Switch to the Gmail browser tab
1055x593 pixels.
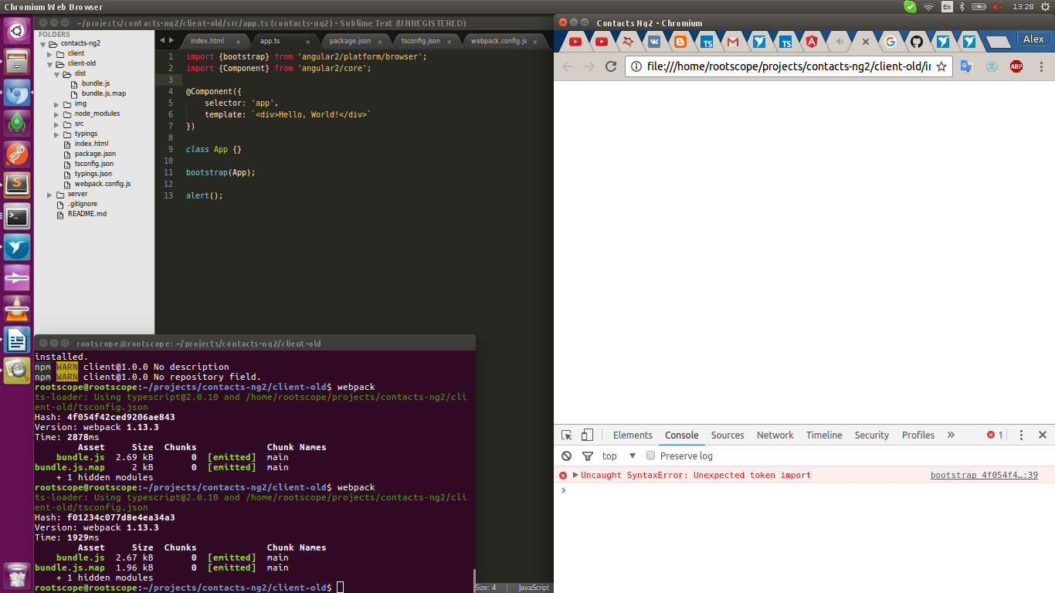click(732, 42)
